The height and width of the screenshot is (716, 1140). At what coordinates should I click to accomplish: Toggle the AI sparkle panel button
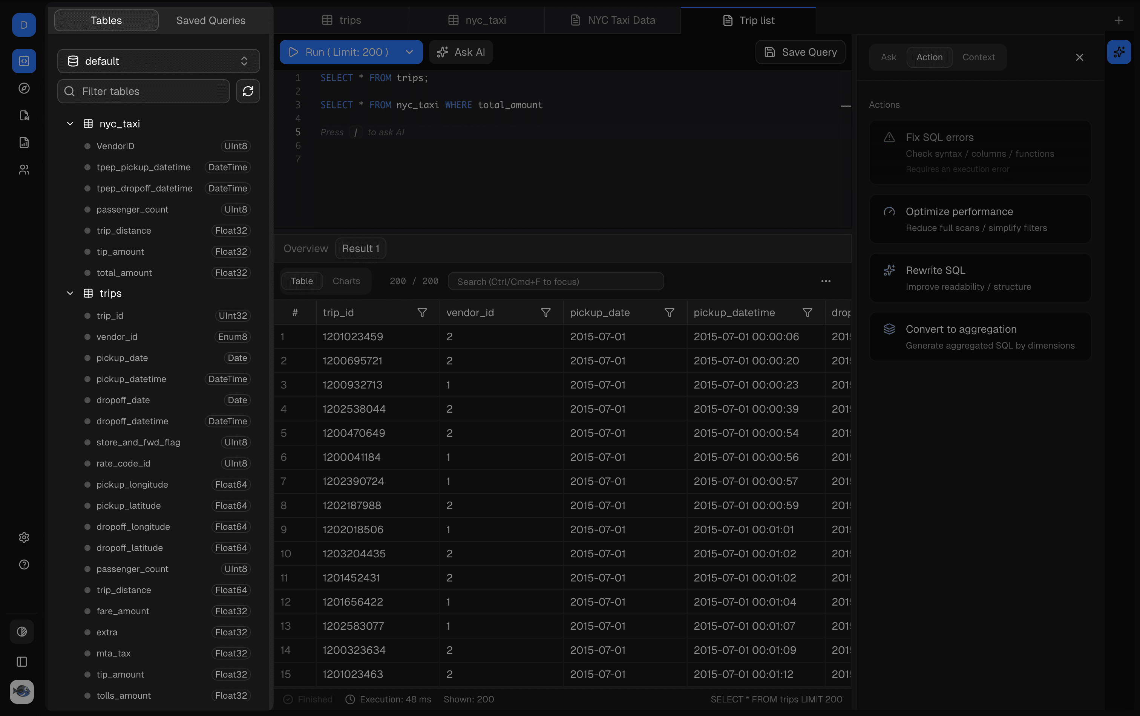1119,52
